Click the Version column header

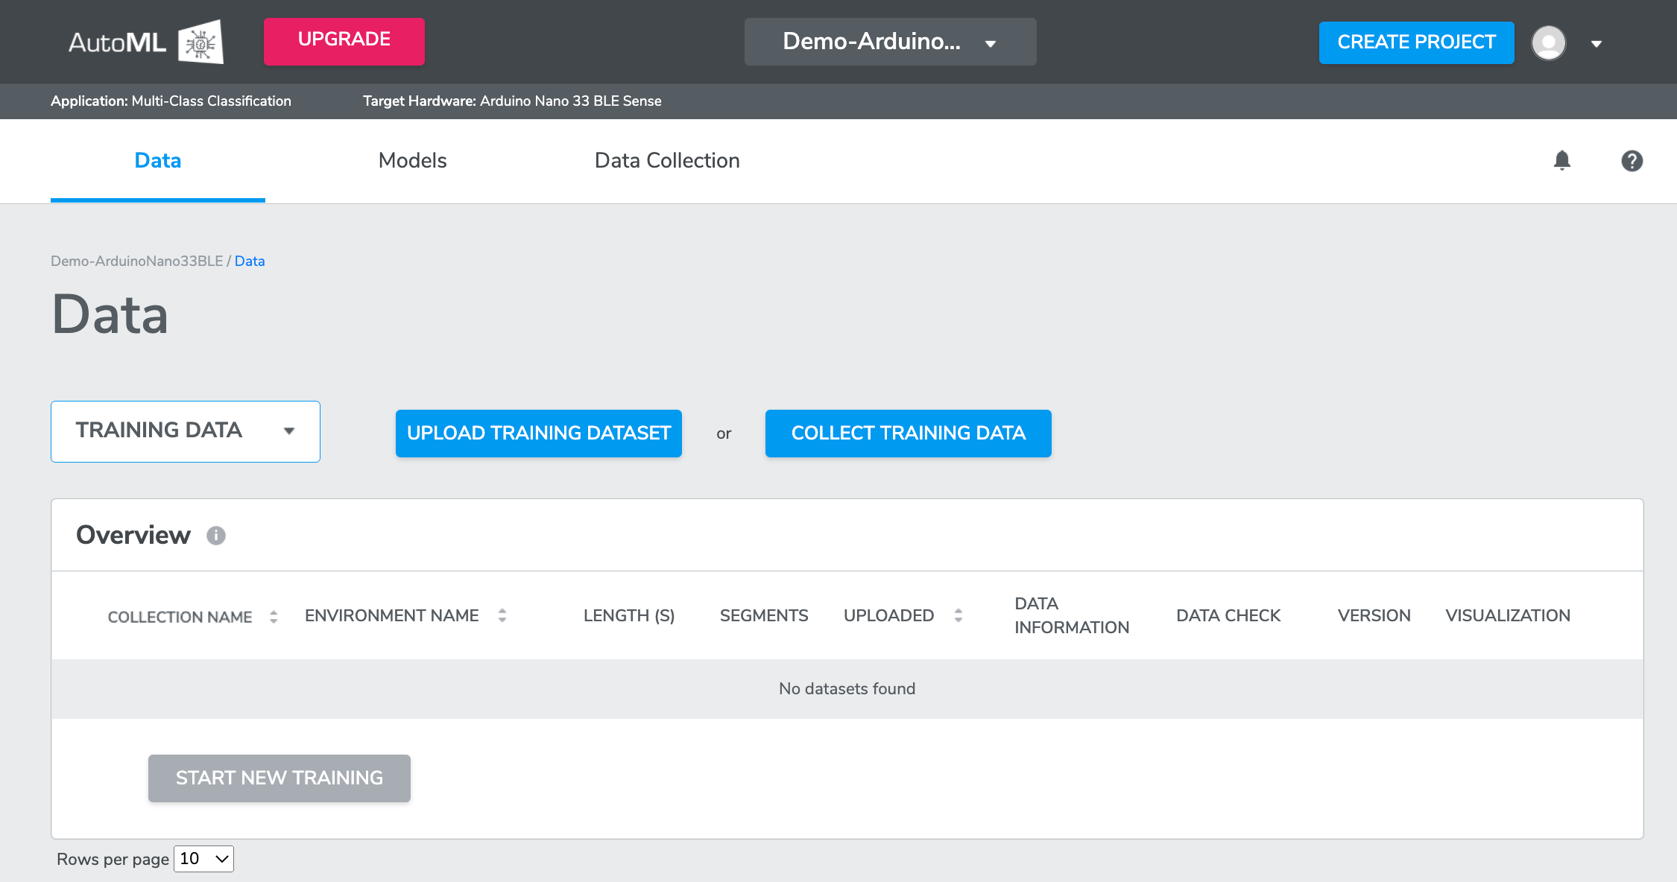click(x=1374, y=615)
